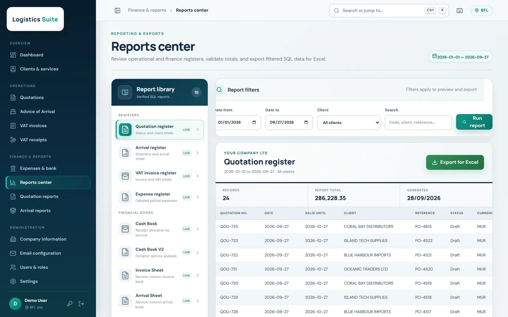The height and width of the screenshot is (317, 508).
Task: Click the Finance & reports breadcrumb
Action: pos(147,10)
